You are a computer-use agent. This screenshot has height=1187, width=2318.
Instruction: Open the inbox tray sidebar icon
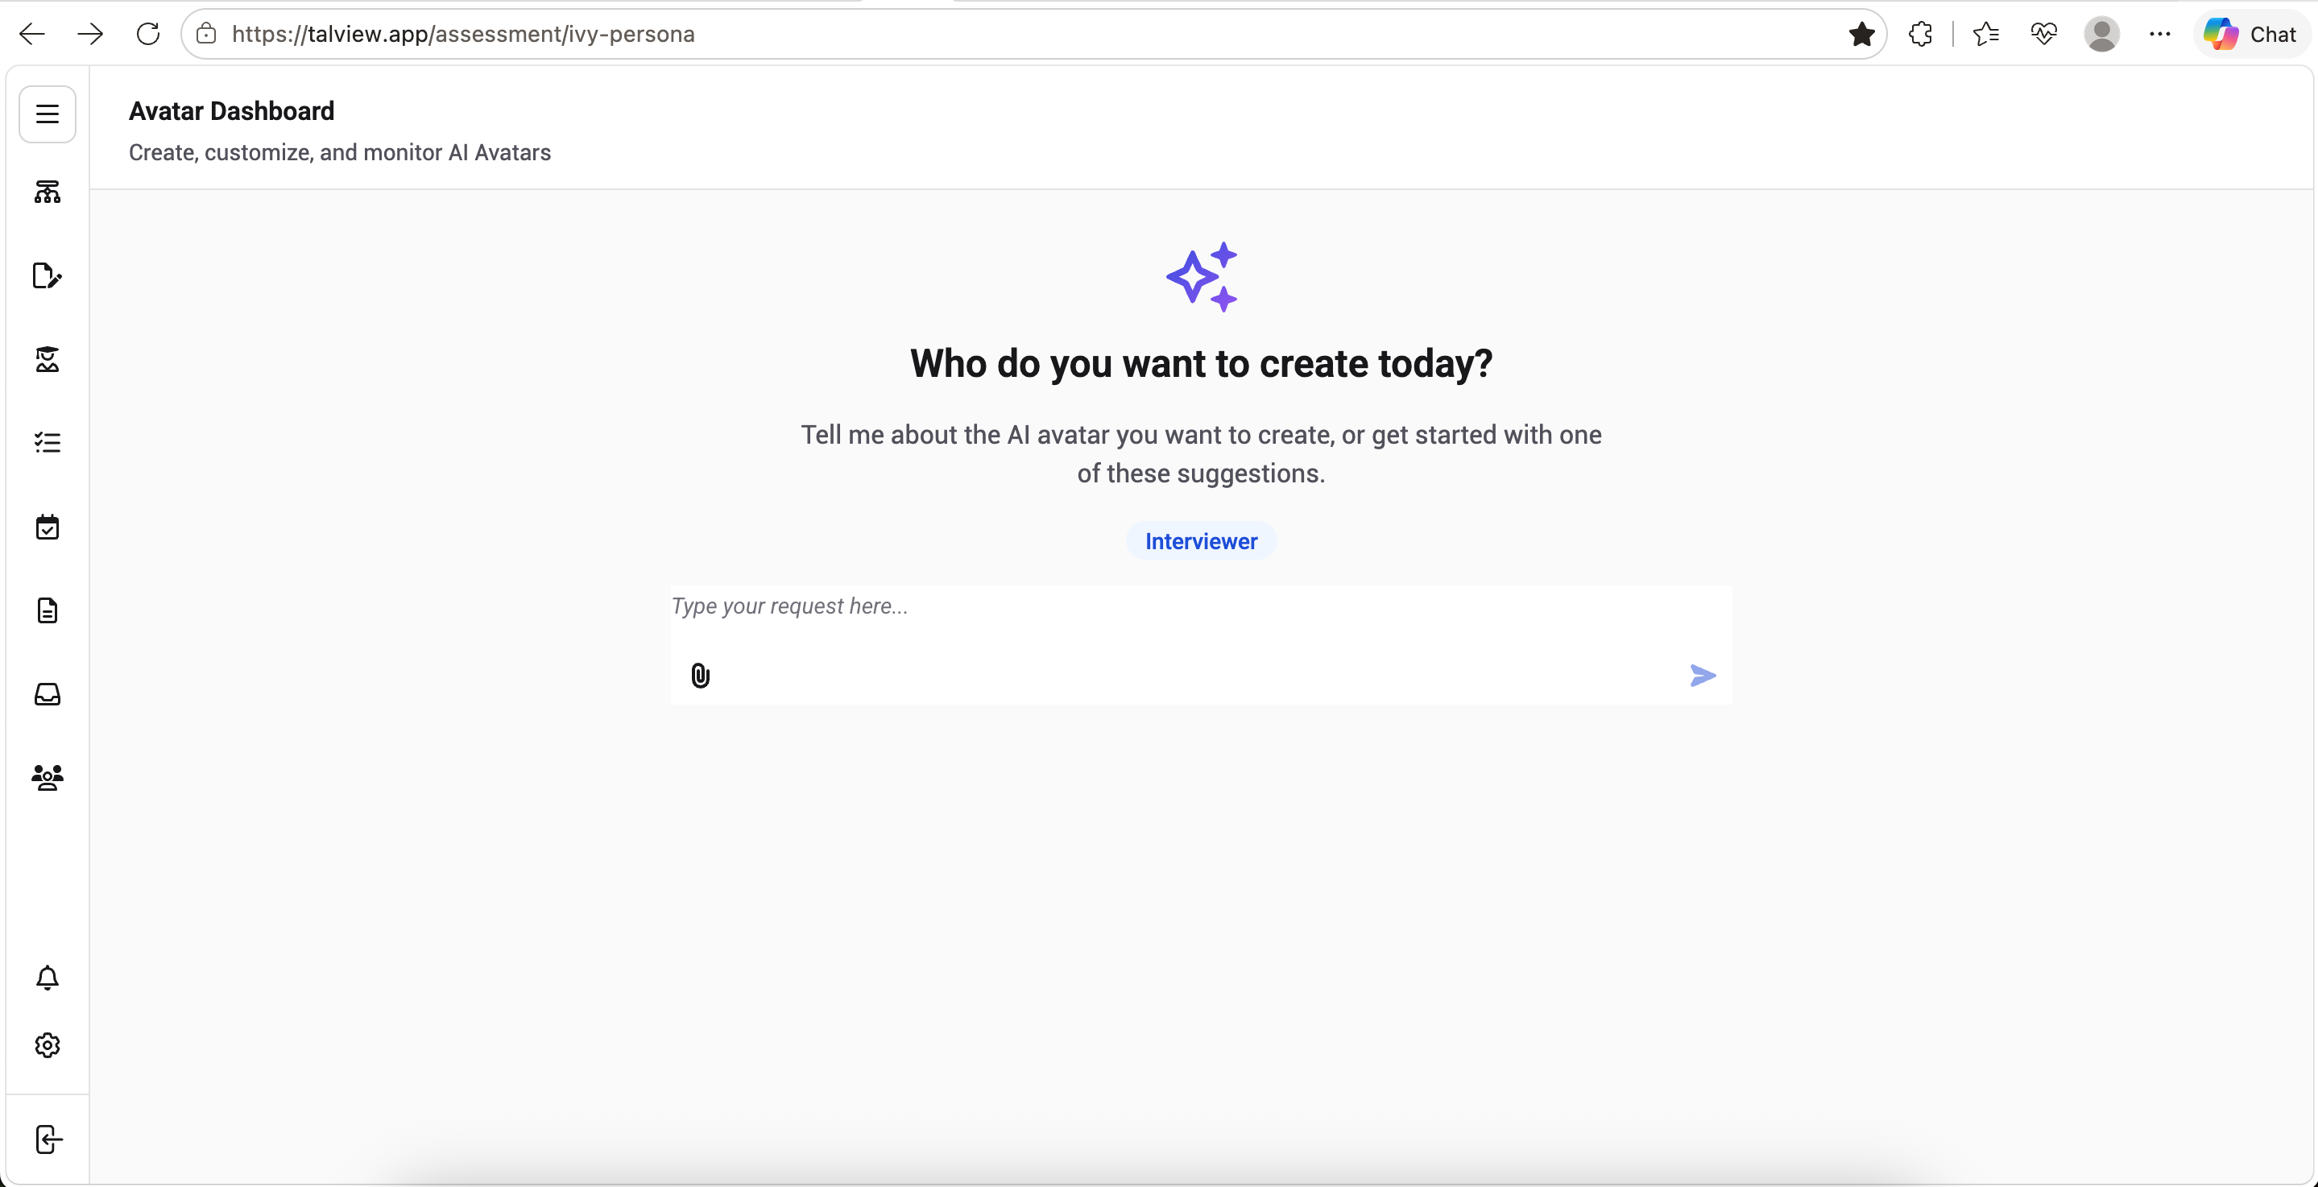(x=48, y=694)
